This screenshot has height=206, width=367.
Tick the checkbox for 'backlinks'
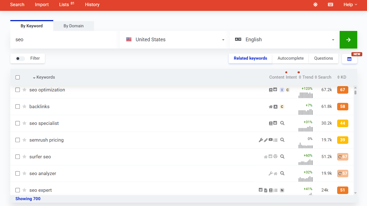tap(18, 106)
